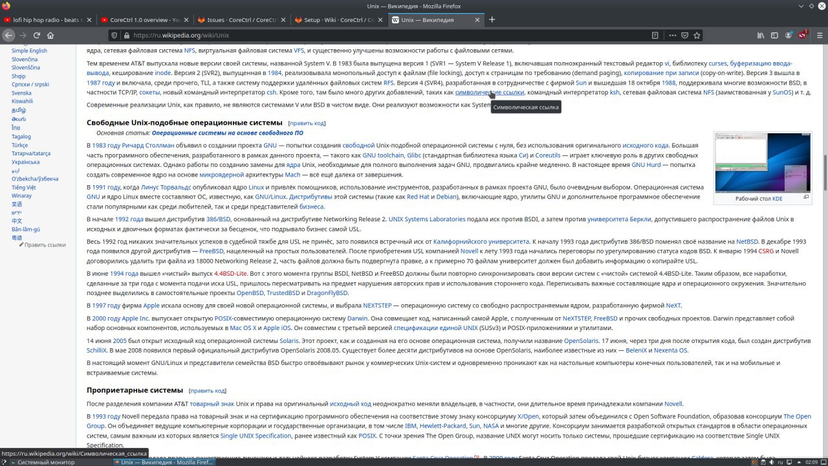Viewport: 828px width, 466px height.
Task: Reload the current Wikipedia page
Action: [x=36, y=36]
